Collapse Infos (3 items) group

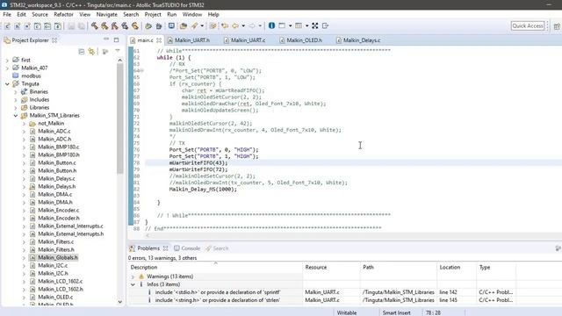pyautogui.click(x=133, y=284)
